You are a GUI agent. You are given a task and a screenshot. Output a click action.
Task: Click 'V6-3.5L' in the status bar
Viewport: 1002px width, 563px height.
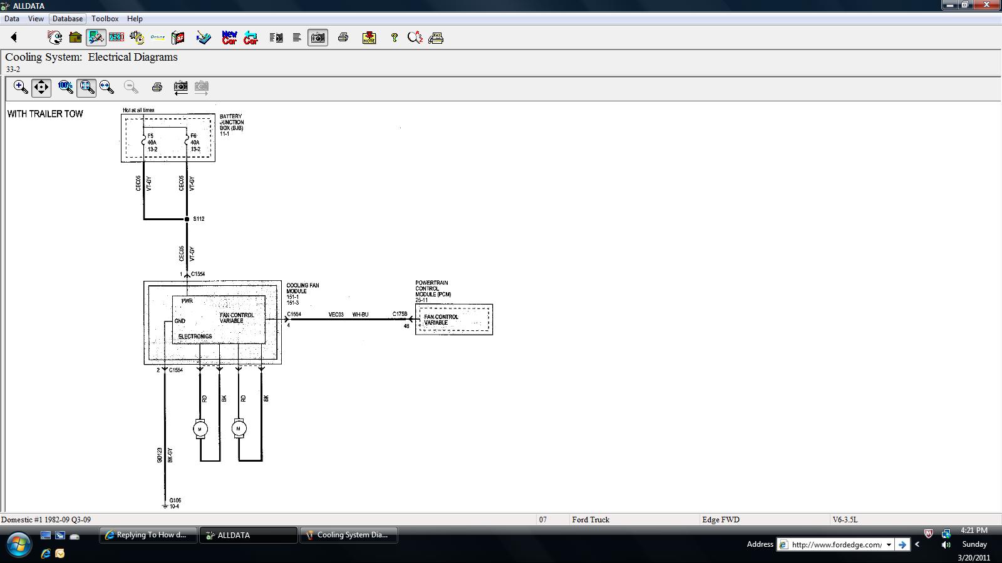[845, 519]
